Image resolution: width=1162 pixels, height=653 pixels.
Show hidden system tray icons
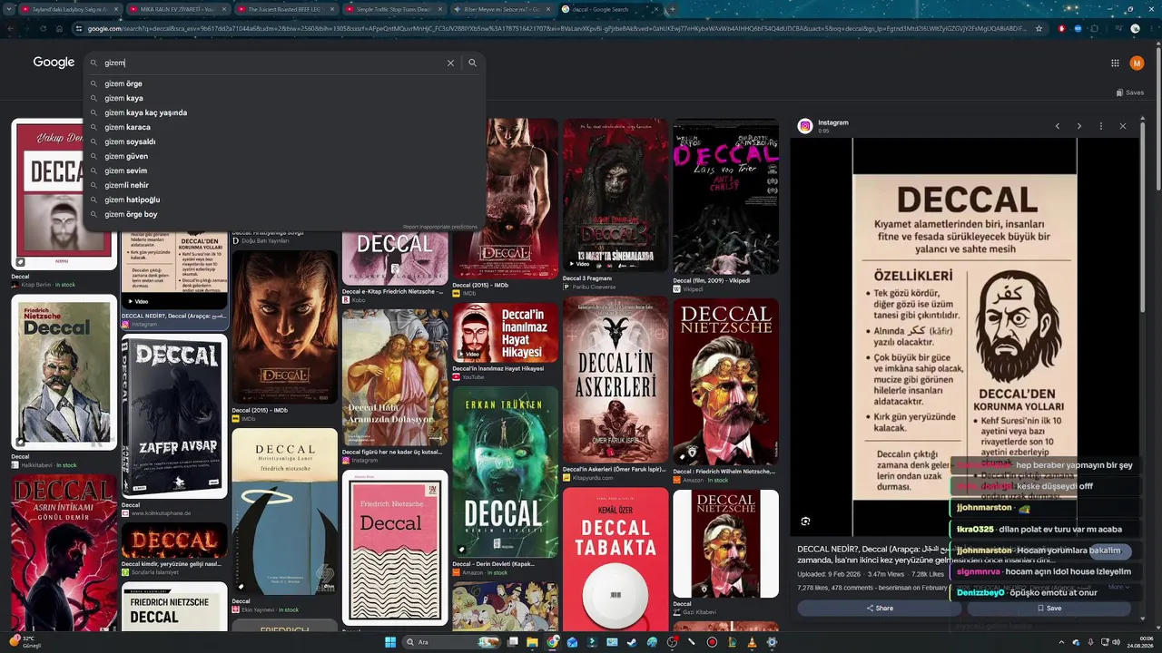pyautogui.click(x=1061, y=642)
